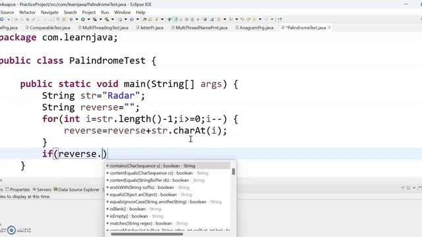Image resolution: width=422 pixels, height=237 pixels.
Task: Open the Source menu
Action: pyautogui.click(x=7, y=13)
